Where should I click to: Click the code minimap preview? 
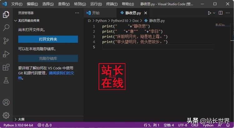220,25
